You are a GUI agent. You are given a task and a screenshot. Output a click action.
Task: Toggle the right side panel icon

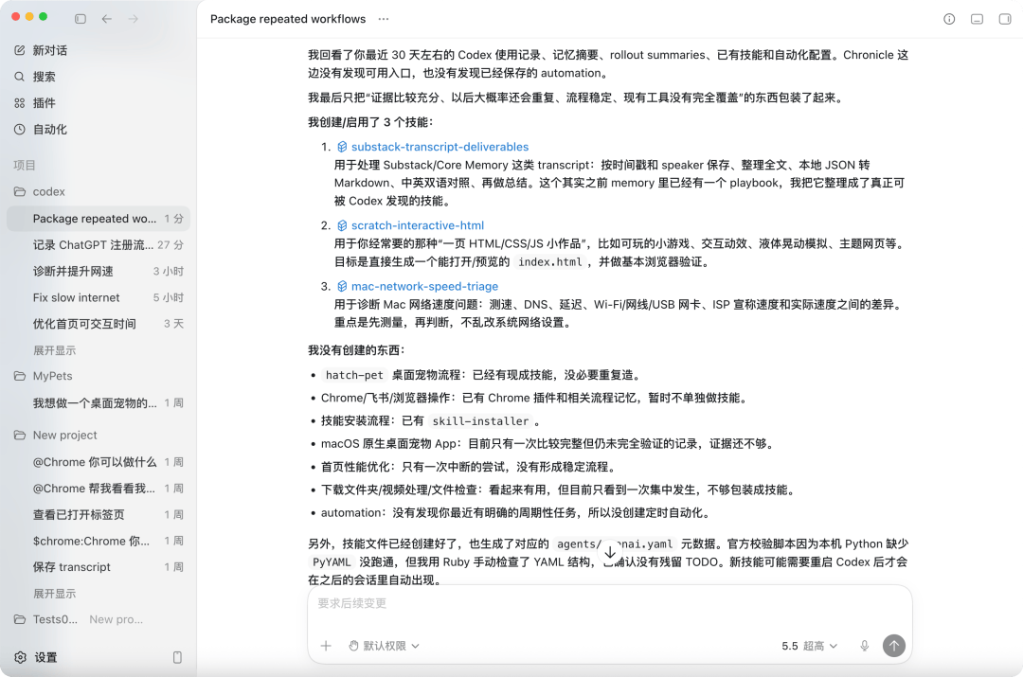[x=1005, y=19]
